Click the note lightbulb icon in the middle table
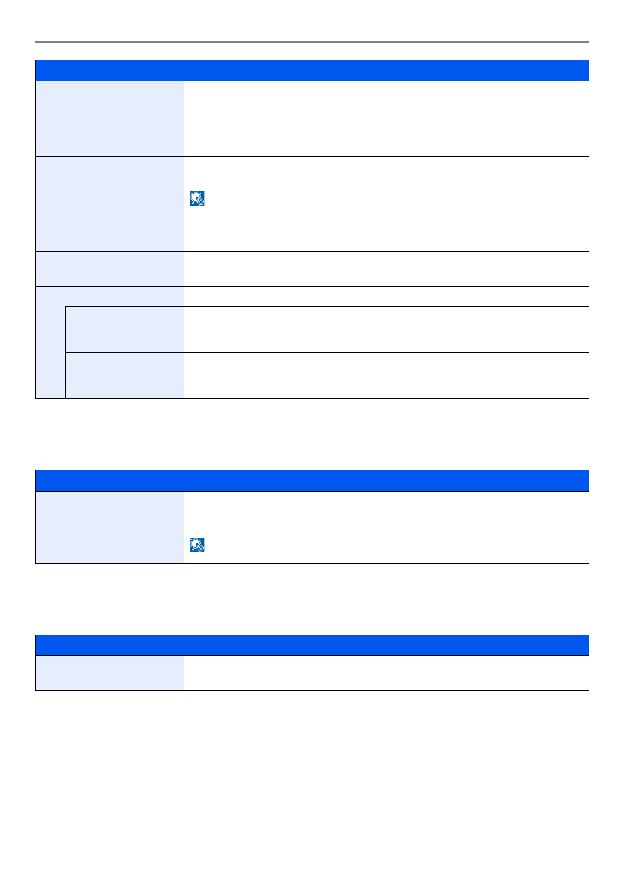624x884 pixels. [197, 545]
